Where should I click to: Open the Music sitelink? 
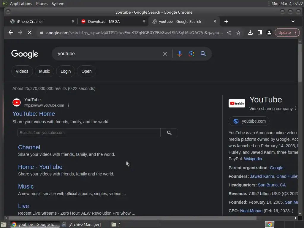26,186
